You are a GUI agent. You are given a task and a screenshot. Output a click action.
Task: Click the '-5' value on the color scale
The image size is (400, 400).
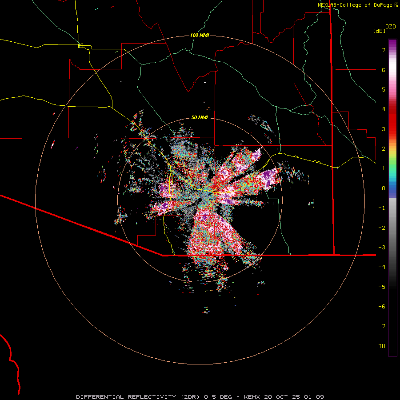[x=382, y=287]
